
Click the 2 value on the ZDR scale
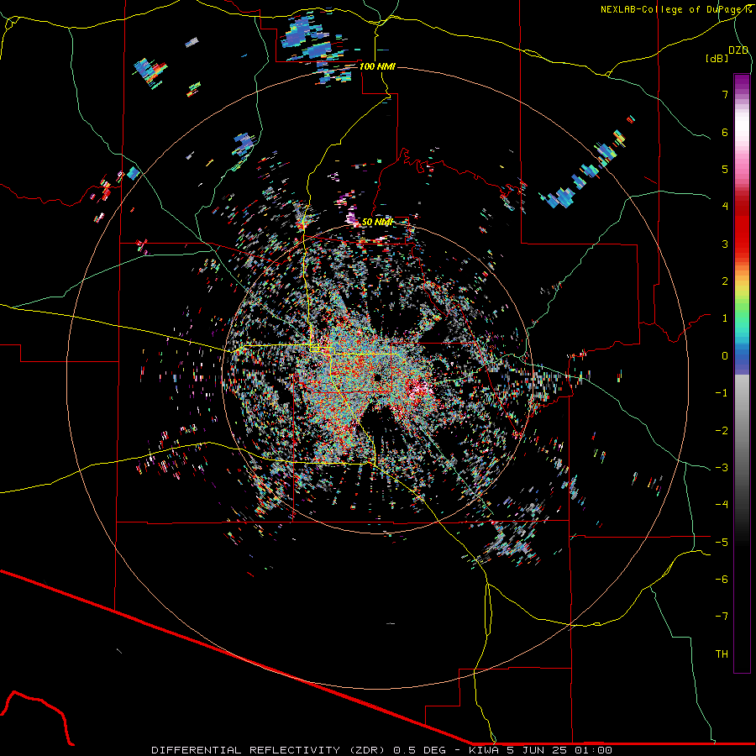tap(725, 281)
